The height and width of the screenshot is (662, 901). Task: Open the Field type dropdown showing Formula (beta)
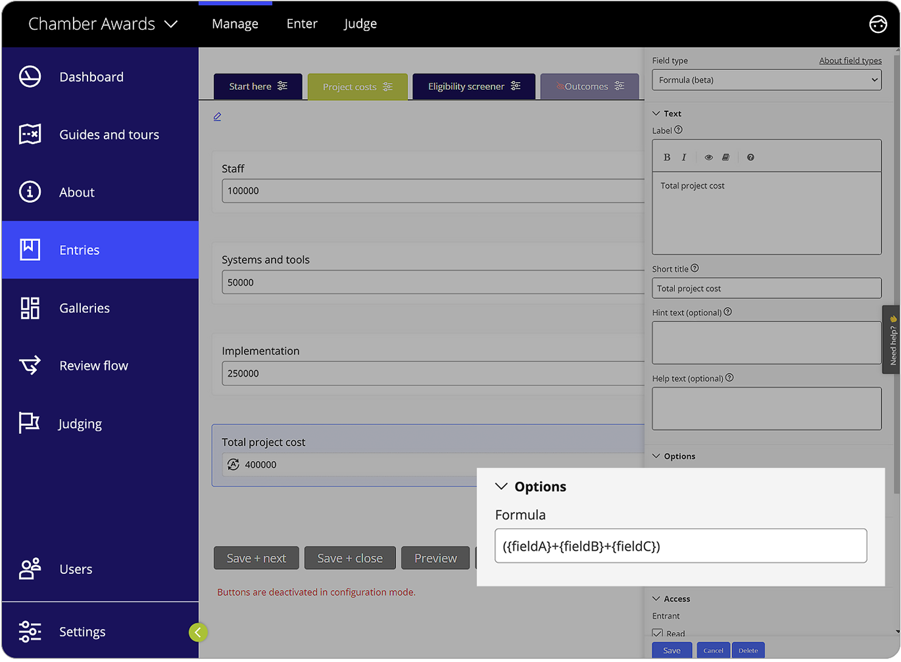[x=766, y=80]
